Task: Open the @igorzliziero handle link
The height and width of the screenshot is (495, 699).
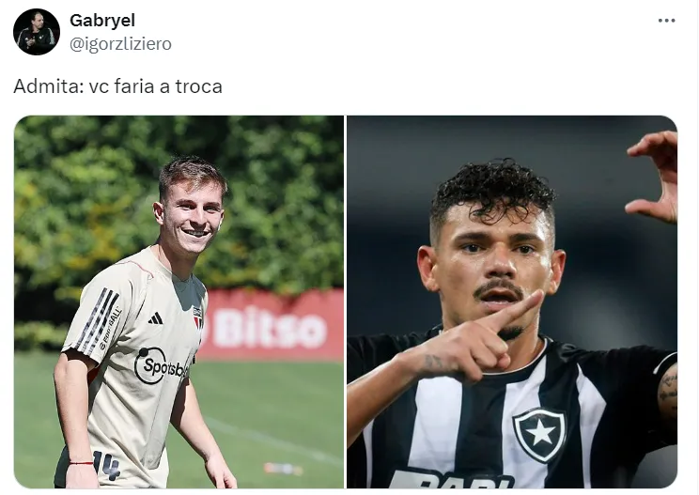Action: coord(120,43)
